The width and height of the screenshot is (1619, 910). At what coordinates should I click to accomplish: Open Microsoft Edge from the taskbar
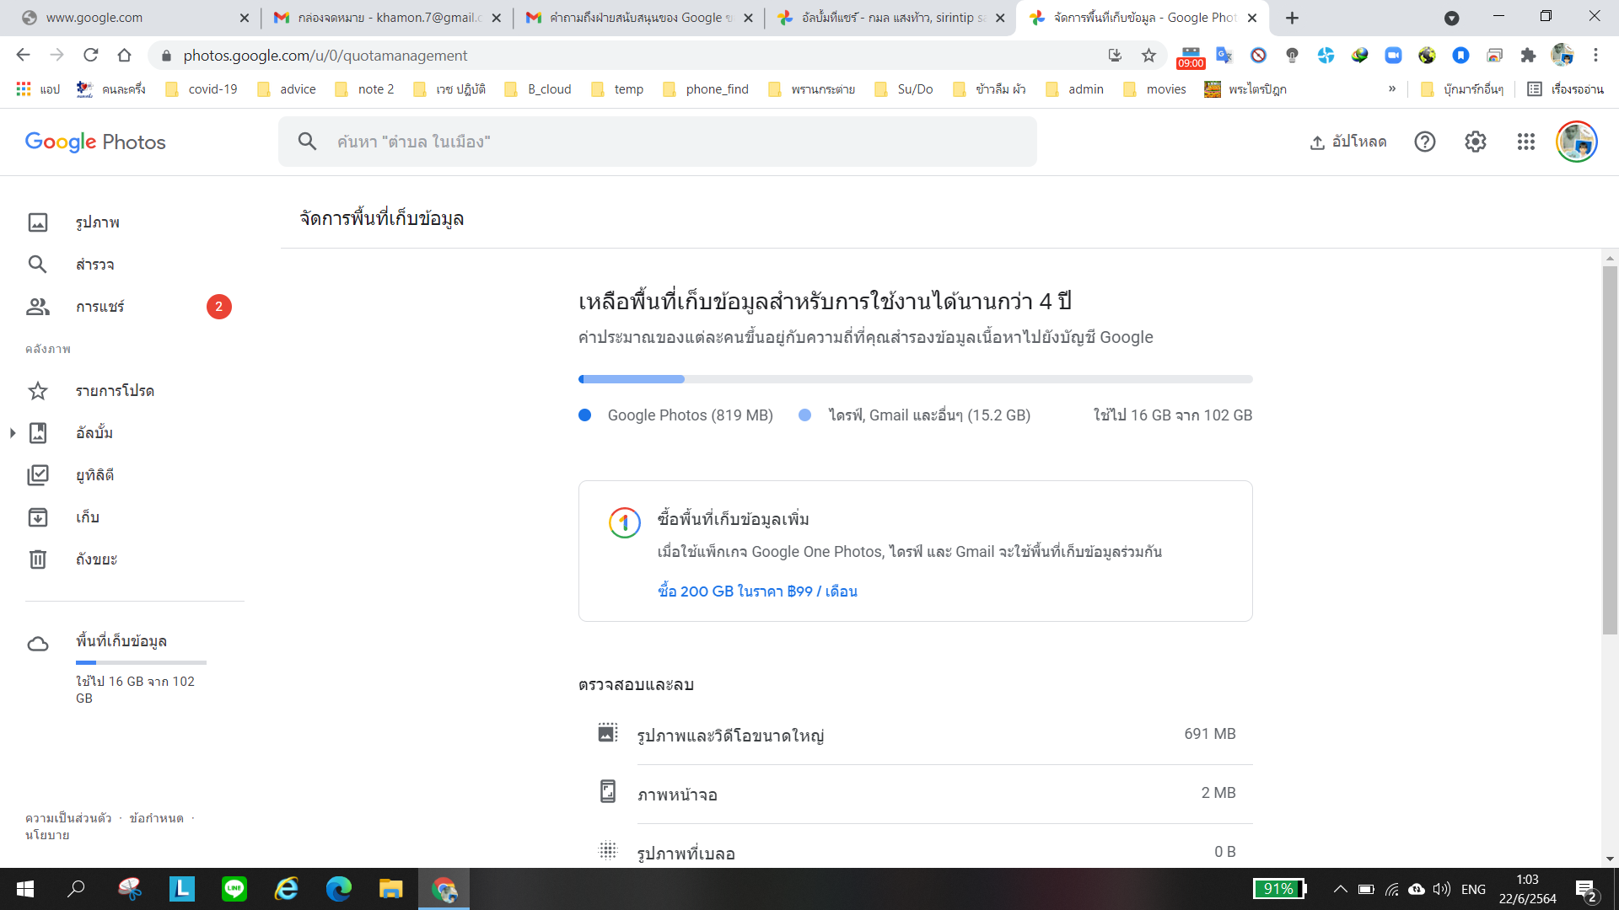tap(339, 889)
